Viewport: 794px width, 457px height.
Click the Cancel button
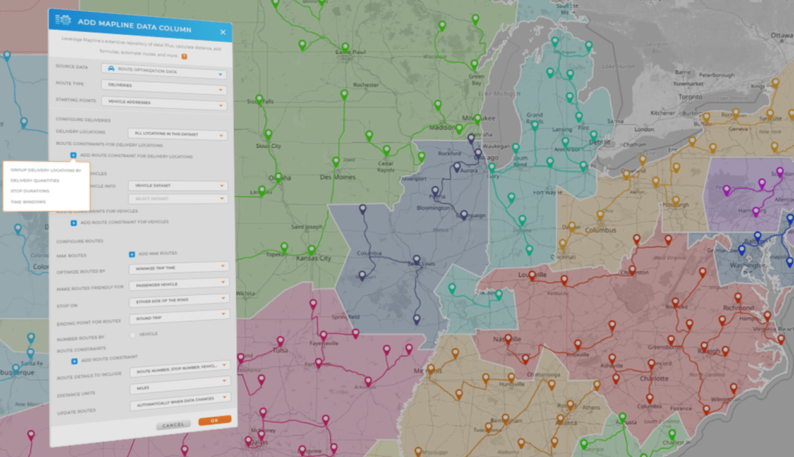click(173, 425)
